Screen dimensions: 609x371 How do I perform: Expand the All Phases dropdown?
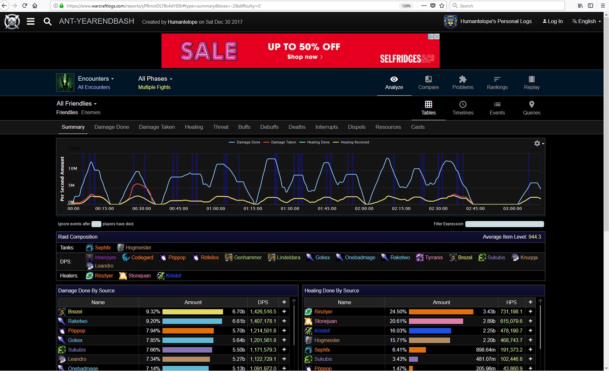(155, 79)
